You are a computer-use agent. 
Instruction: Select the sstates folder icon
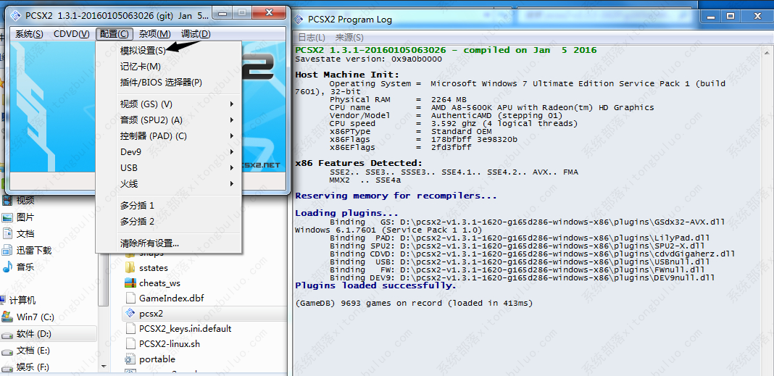(x=130, y=268)
